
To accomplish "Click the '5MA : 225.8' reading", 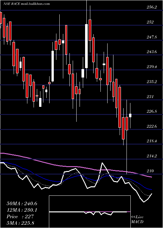I will 20,223.
